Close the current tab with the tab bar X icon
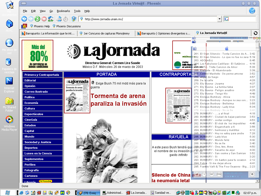This screenshot has width=261, height=196. [x=255, y=33]
